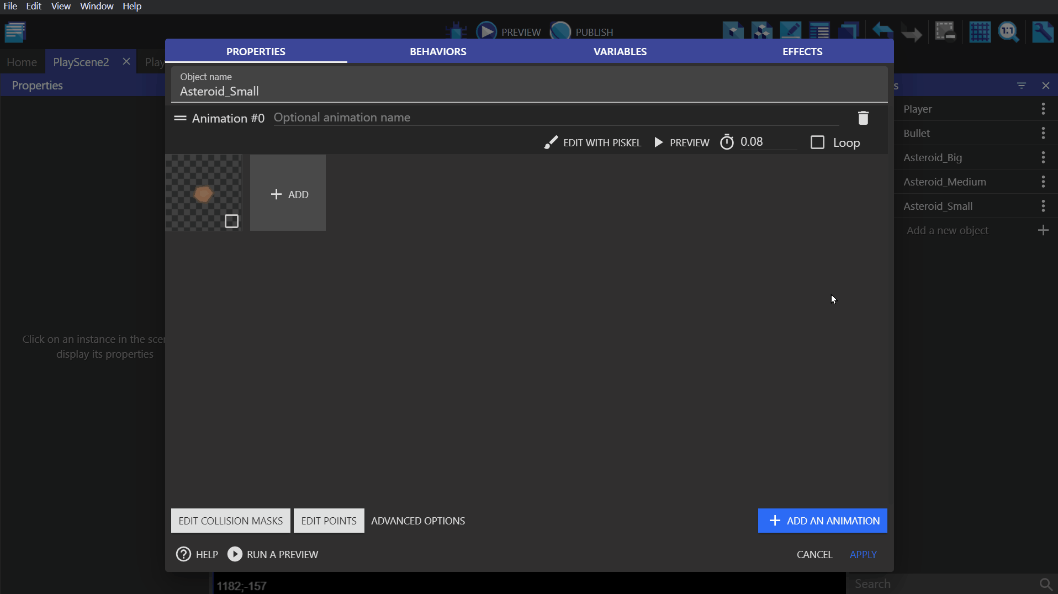Screen dimensions: 1058x594
Task: Switch to the Behaviors tab
Action: [438, 51]
